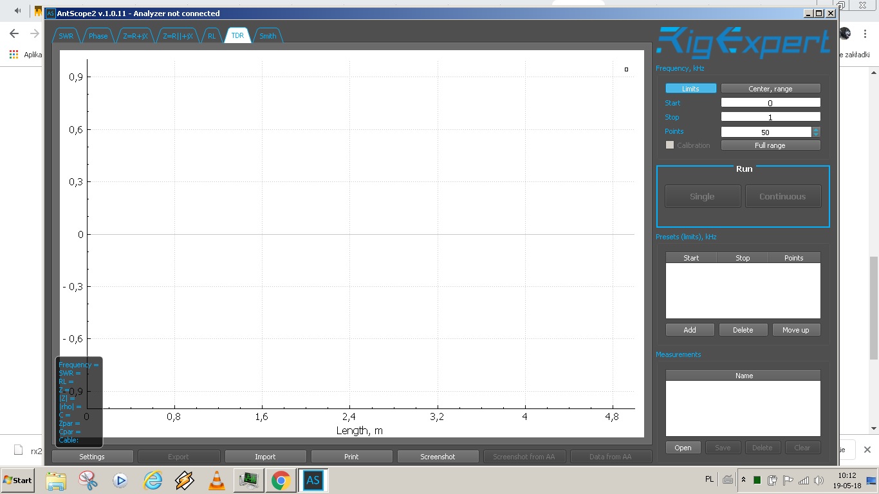Viewport: 879px width, 494px height.
Task: Show hidden system tray icons
Action: pyautogui.click(x=744, y=480)
